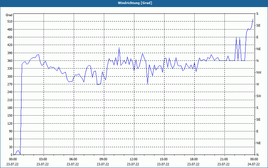Select the 0 degree axis label
The image size is (268, 168).
[x=11, y=155]
